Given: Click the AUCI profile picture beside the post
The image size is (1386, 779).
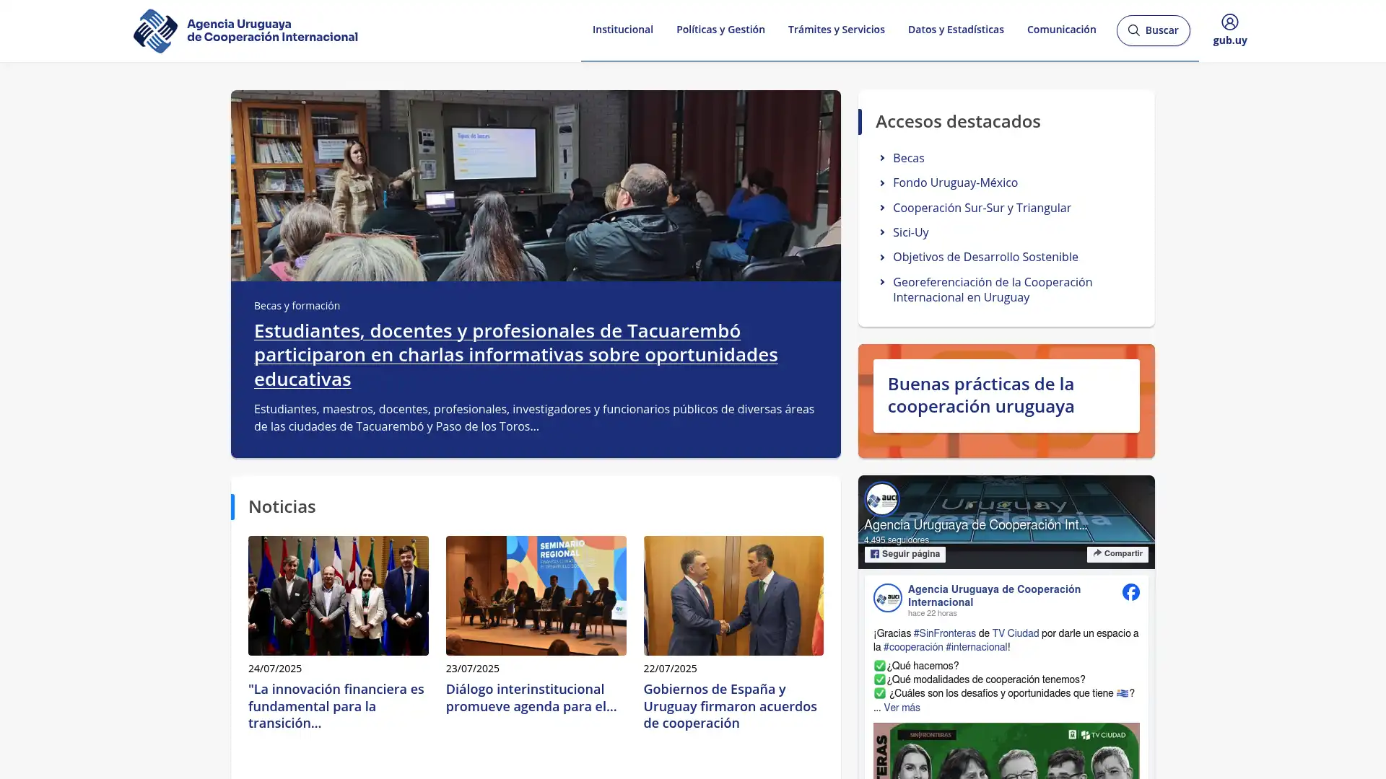Looking at the screenshot, I should coord(887,598).
